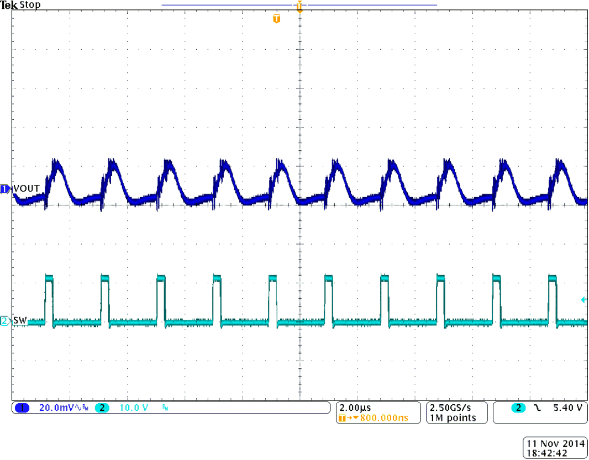Screen dimensions: 589x460
Task: Click the orange trigger position T marker
Action: (x=277, y=19)
